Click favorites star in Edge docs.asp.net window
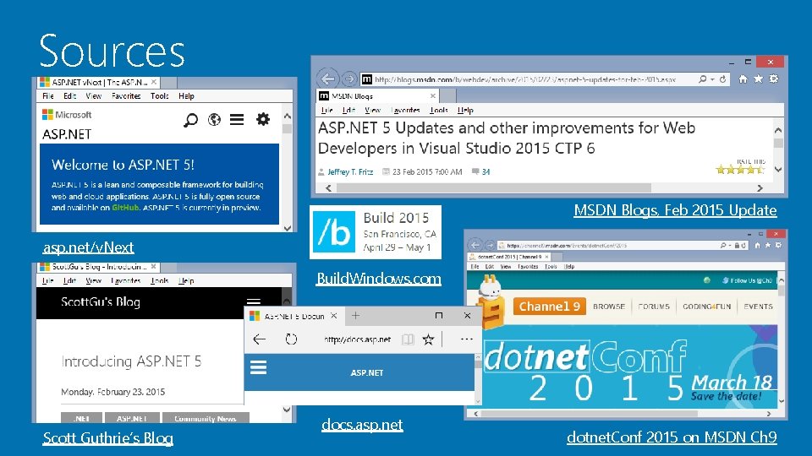The width and height of the screenshot is (812, 456). 428,339
